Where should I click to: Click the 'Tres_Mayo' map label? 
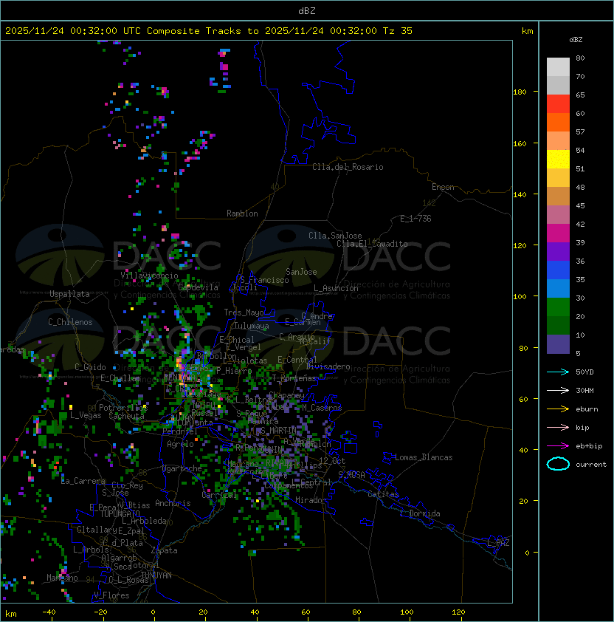click(244, 312)
